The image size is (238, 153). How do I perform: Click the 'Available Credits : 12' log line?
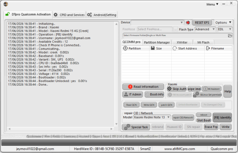pyautogui.click(x=38, y=42)
